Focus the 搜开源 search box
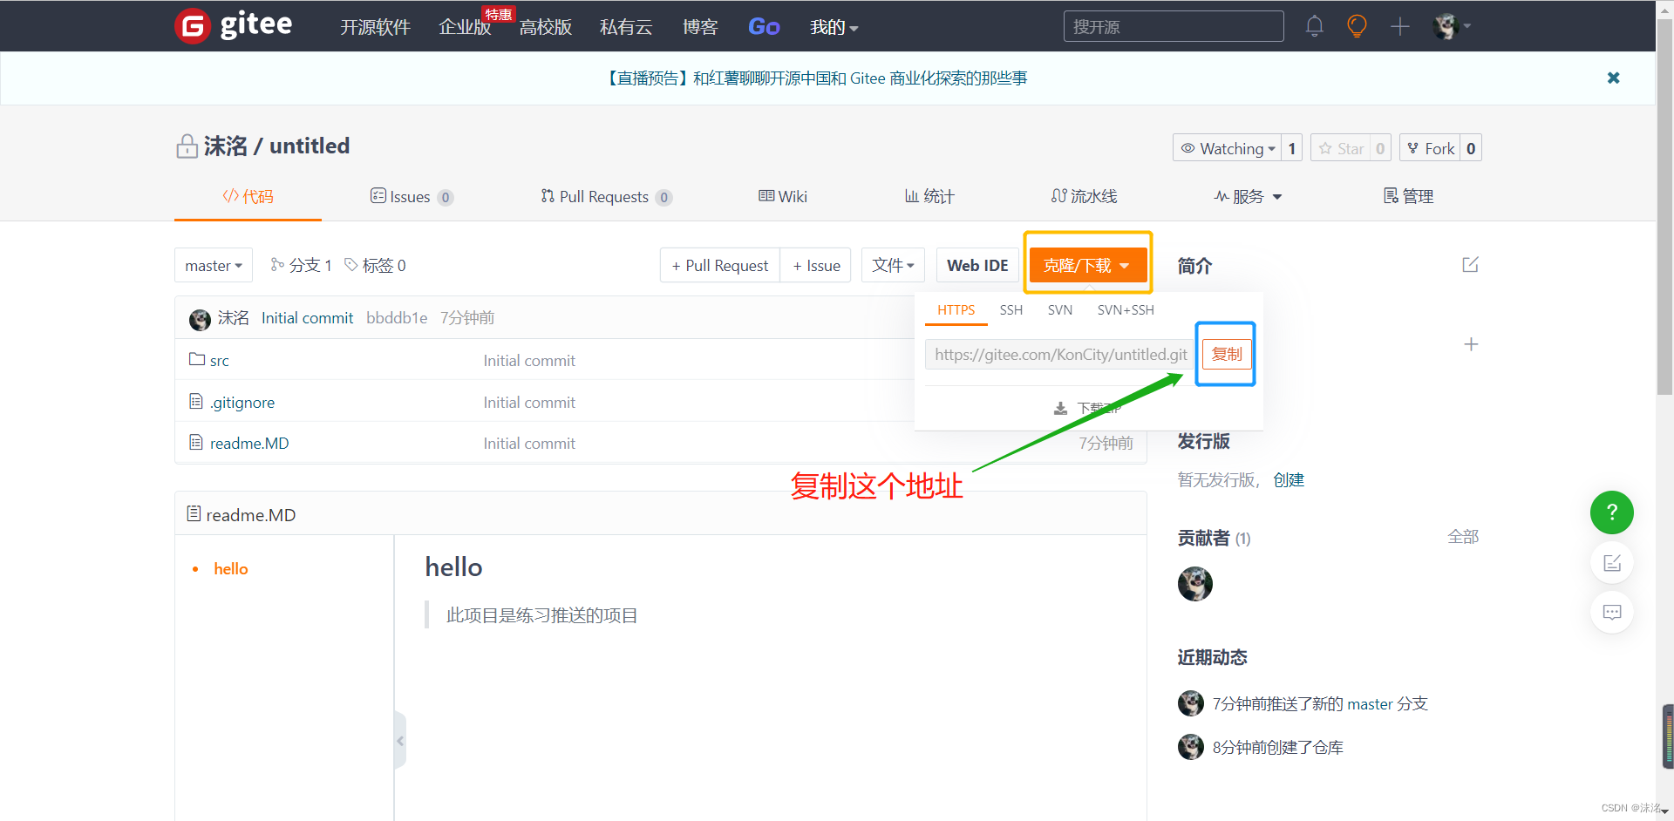This screenshot has width=1674, height=821. point(1173,26)
